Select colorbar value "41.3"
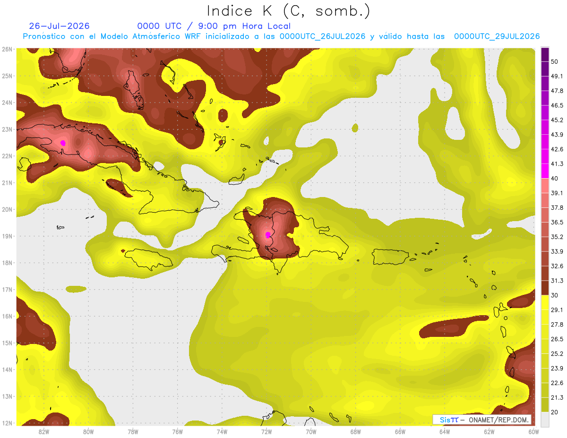567x438 pixels. coord(557,164)
